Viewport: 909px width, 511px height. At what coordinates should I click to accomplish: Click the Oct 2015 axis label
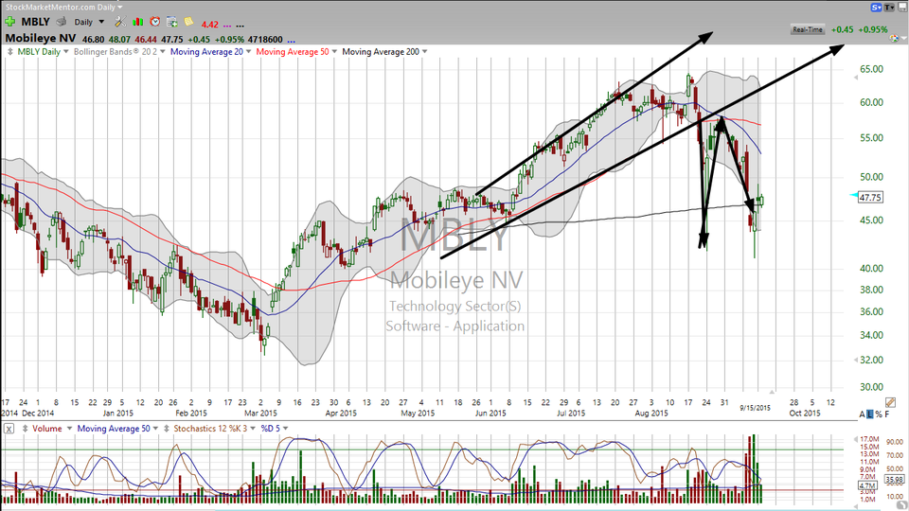(805, 414)
